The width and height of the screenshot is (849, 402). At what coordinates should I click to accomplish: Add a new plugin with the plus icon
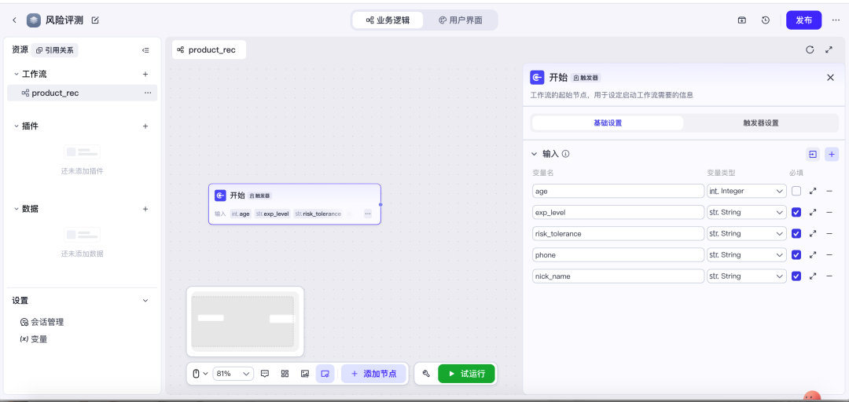145,126
